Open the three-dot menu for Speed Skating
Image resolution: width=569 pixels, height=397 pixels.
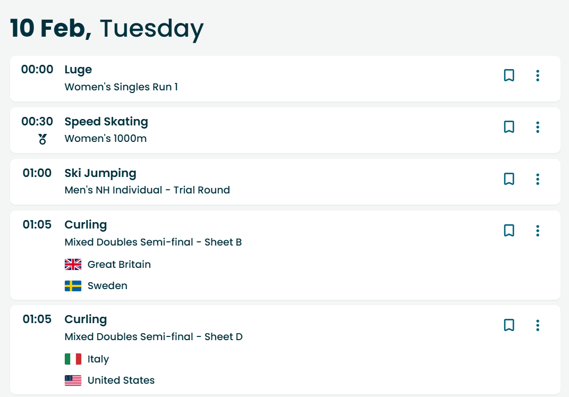tap(538, 127)
